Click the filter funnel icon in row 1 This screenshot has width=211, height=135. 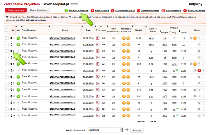coord(199,38)
